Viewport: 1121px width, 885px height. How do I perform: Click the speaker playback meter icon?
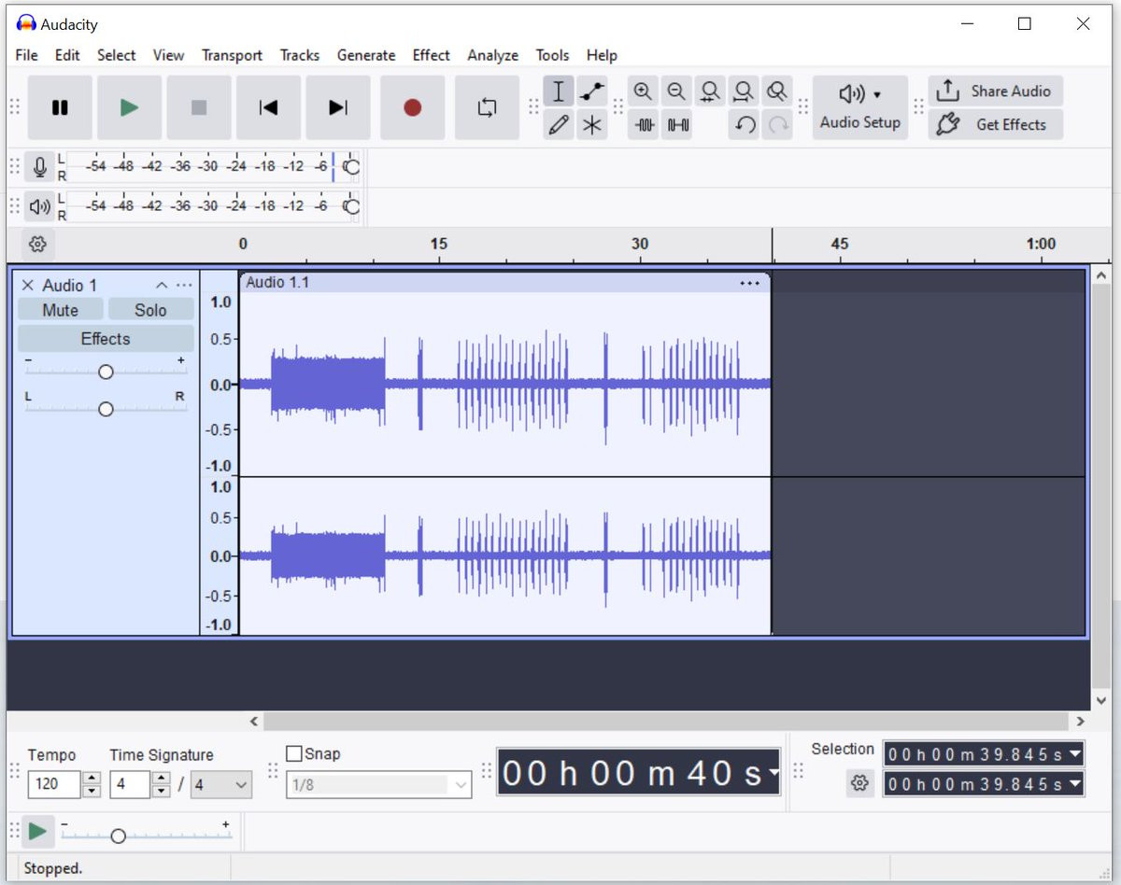coord(39,206)
